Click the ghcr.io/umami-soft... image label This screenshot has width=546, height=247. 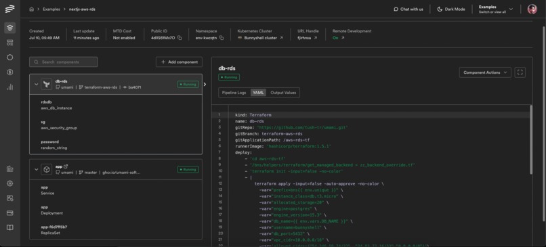click(x=121, y=173)
